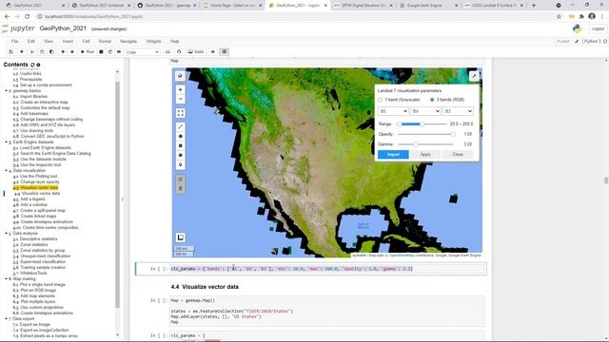The height and width of the screenshot is (342, 609).
Task: Toggle the table of contents toolbar icon
Action: tap(225, 51)
